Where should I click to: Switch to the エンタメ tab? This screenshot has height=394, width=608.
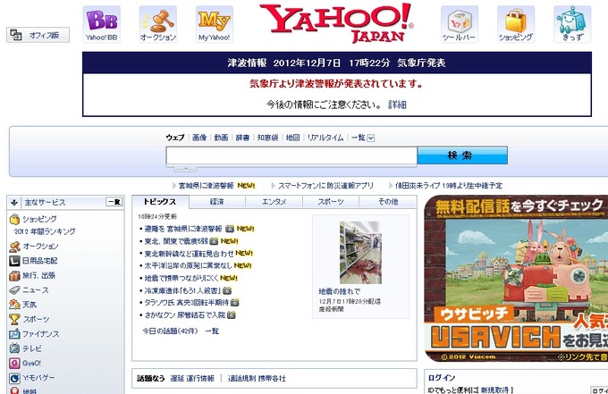pyautogui.click(x=274, y=201)
